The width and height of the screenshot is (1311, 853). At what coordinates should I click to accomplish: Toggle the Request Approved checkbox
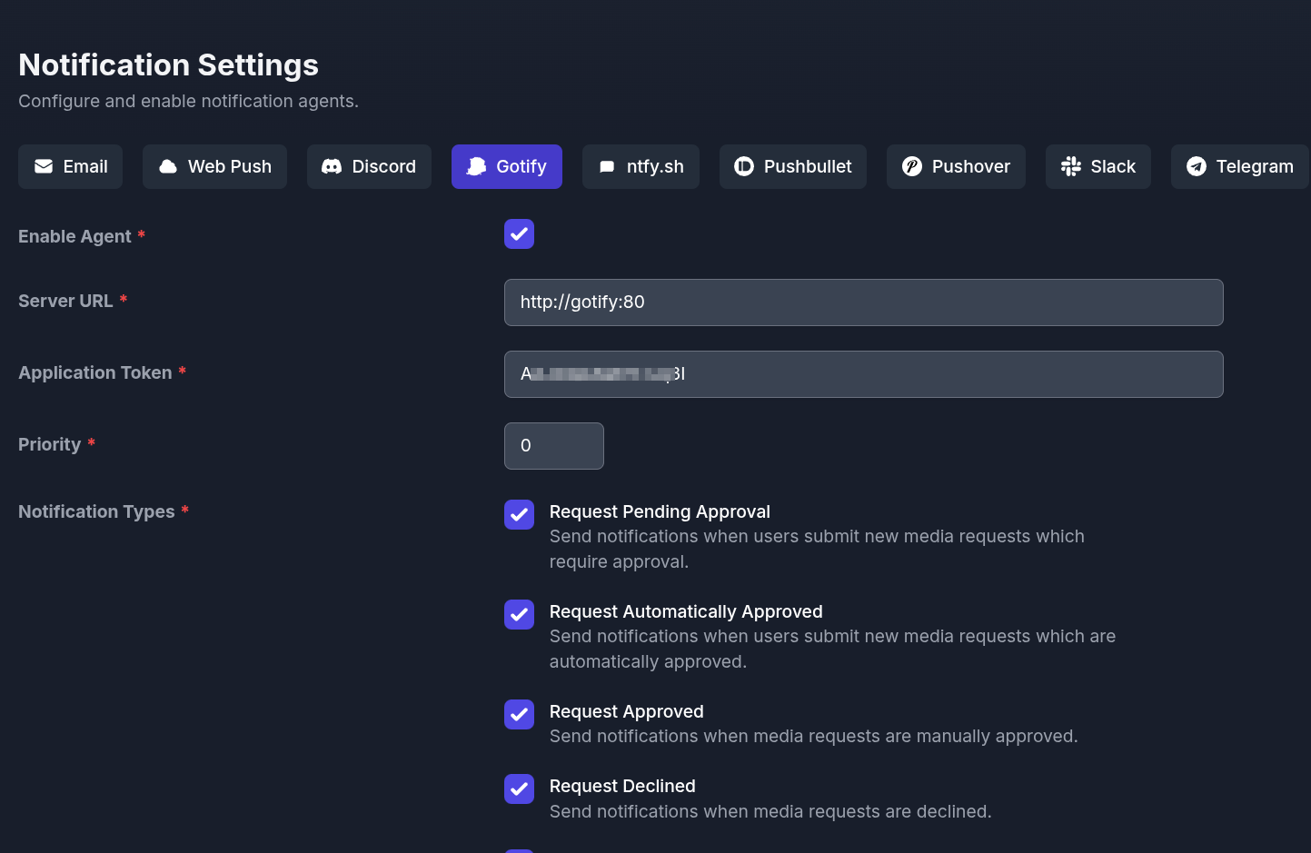point(519,714)
